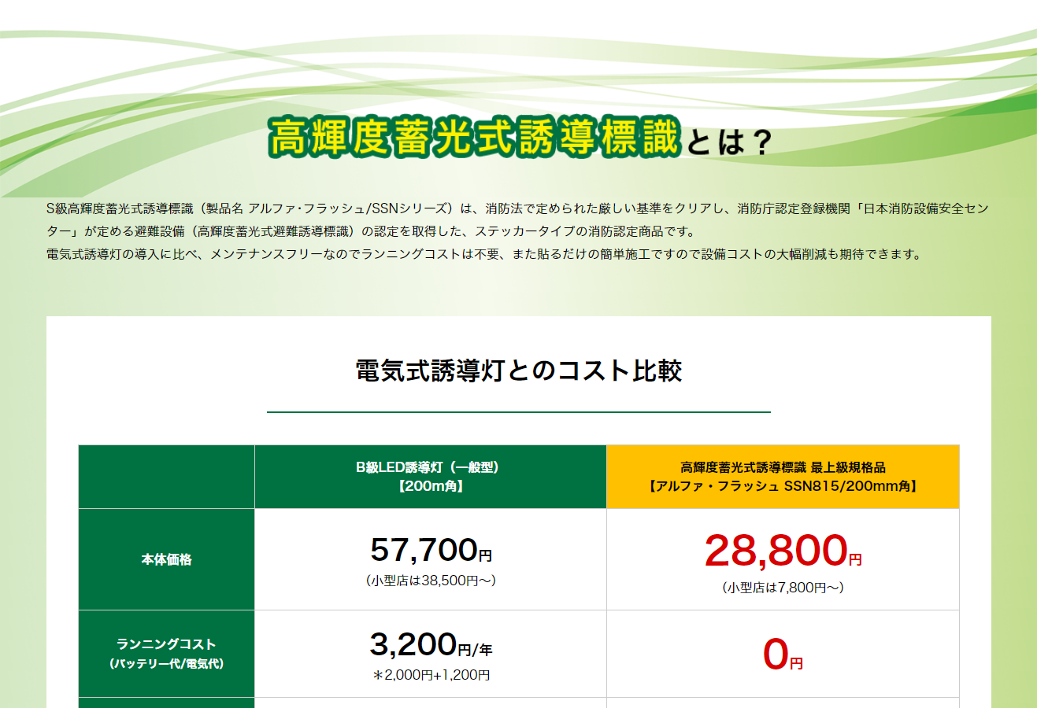Click the ランニングコスト row label
Screen dimensions: 1037x708
(166, 654)
